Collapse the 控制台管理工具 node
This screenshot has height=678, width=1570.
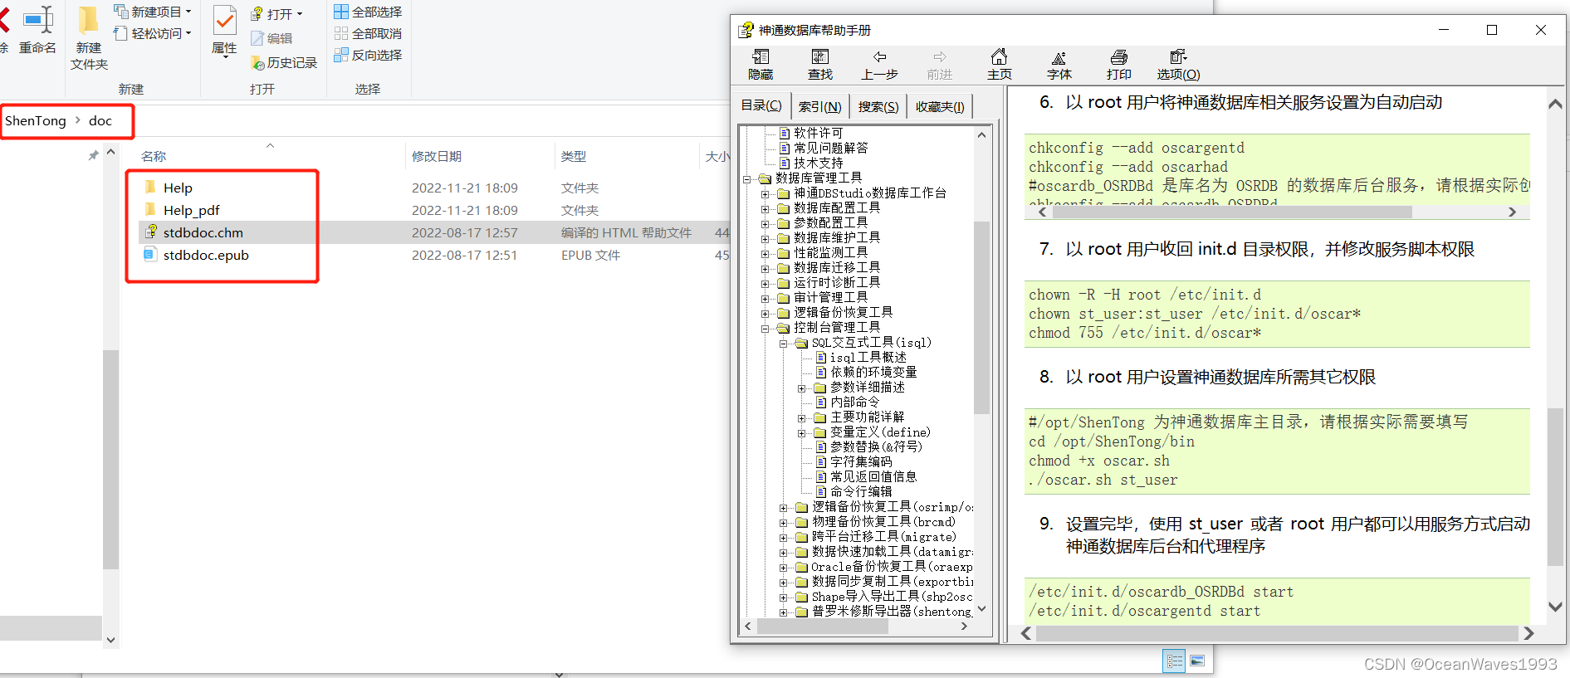point(765,328)
